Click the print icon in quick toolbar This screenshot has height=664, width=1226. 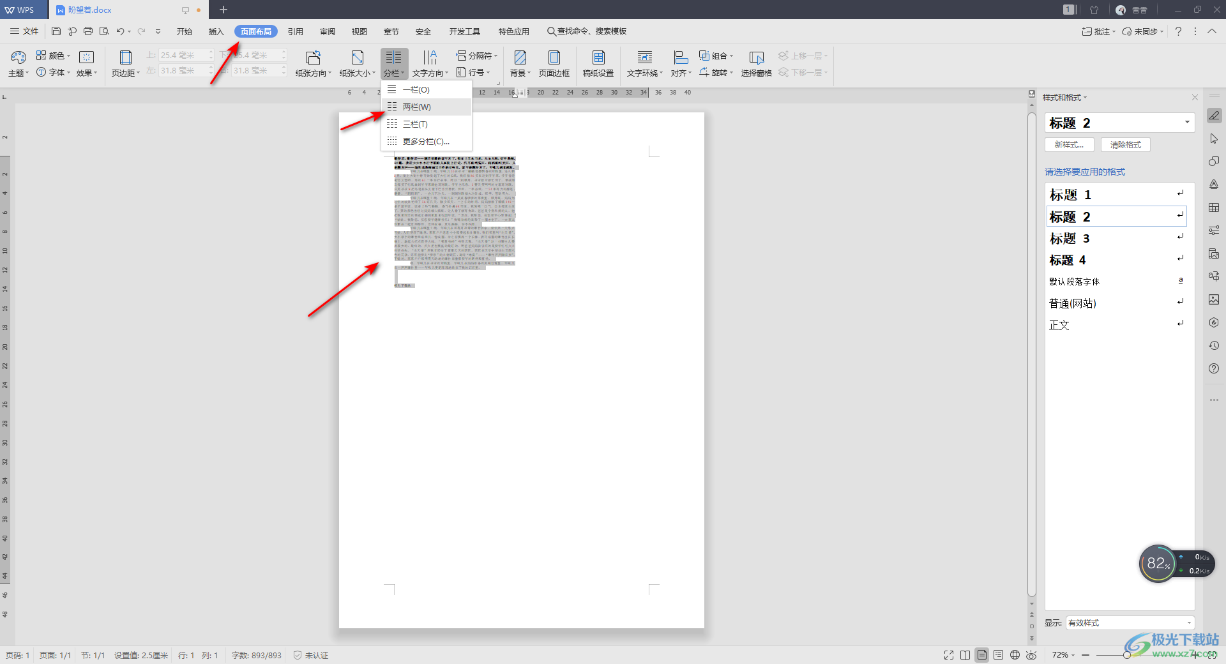[x=88, y=31]
